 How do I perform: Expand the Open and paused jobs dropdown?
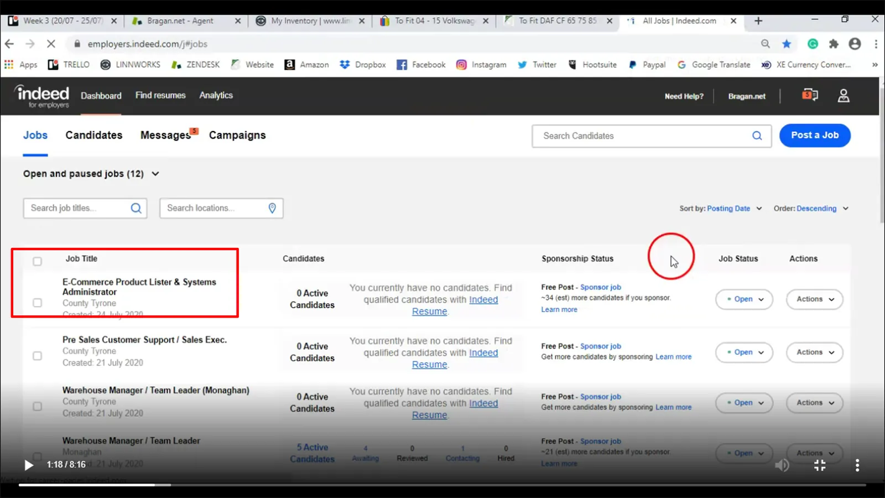click(91, 174)
